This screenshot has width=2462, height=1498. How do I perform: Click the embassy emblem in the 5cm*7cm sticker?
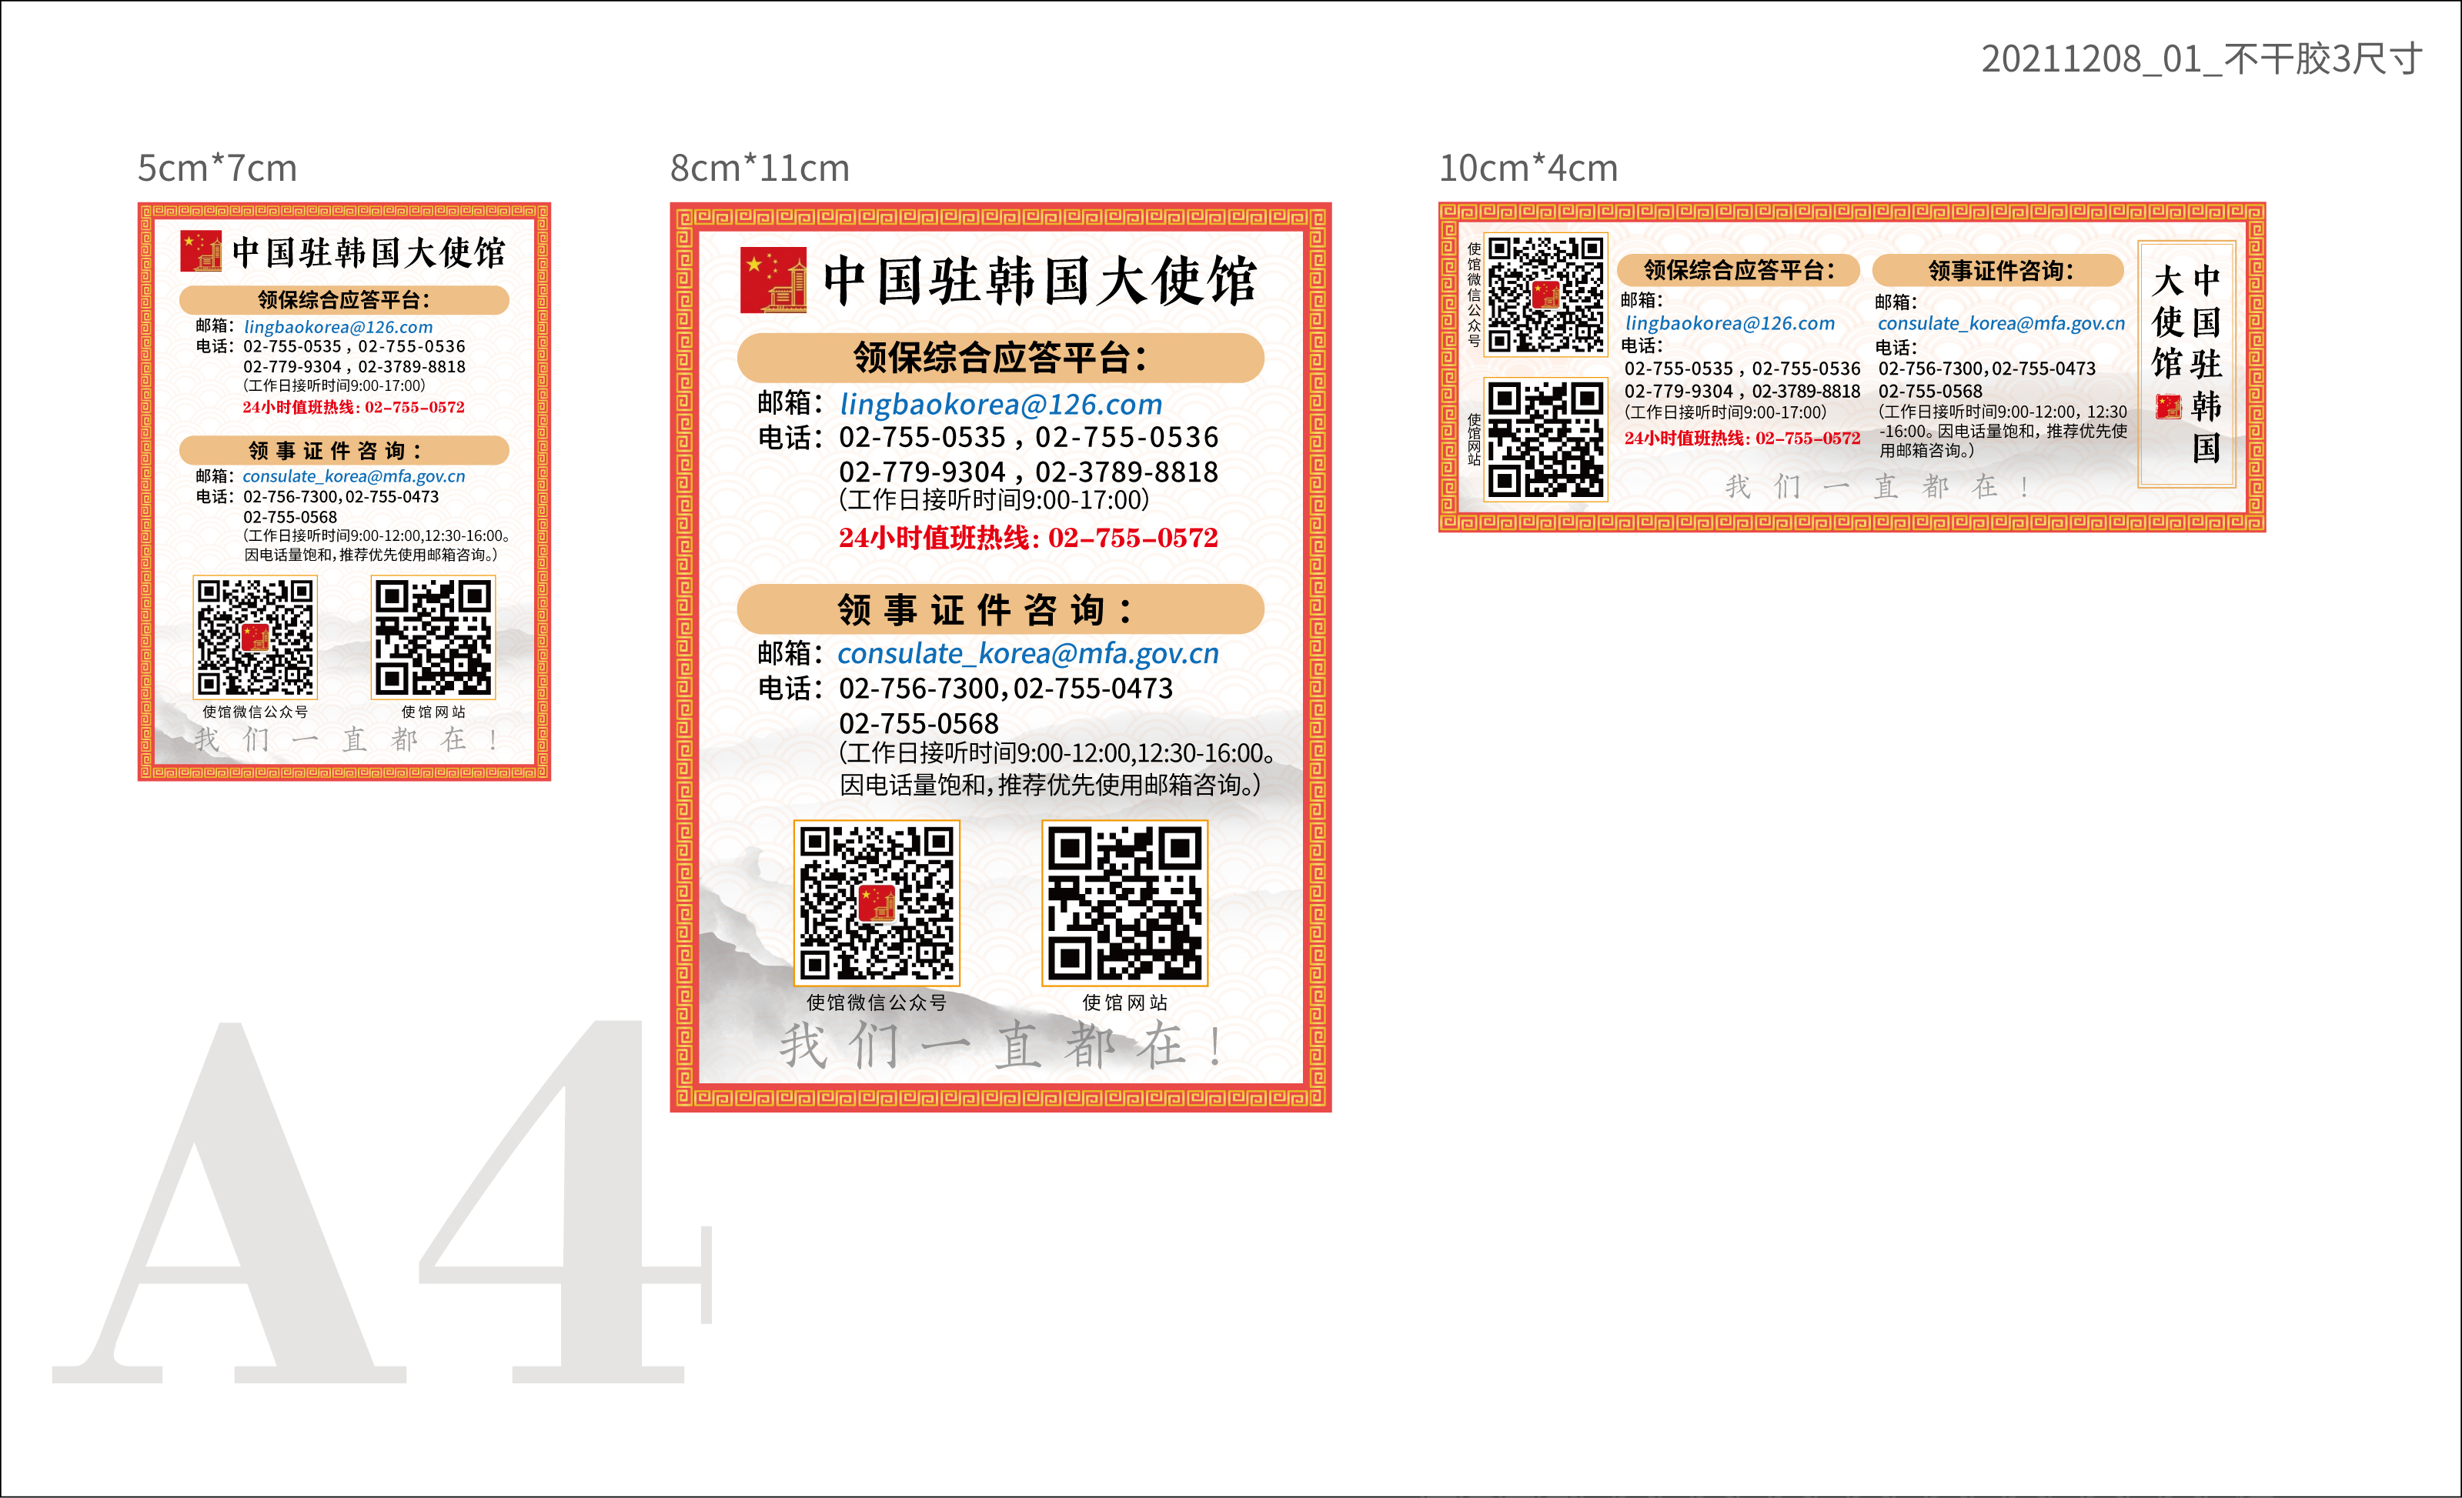200,252
